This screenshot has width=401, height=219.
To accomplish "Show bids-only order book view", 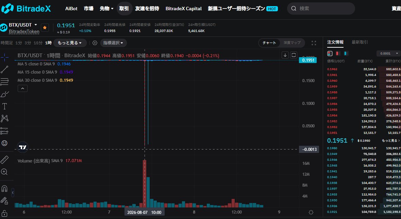I will tap(346, 53).
